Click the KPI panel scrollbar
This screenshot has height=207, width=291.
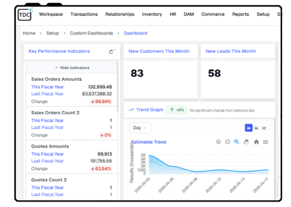[x=117, y=87]
